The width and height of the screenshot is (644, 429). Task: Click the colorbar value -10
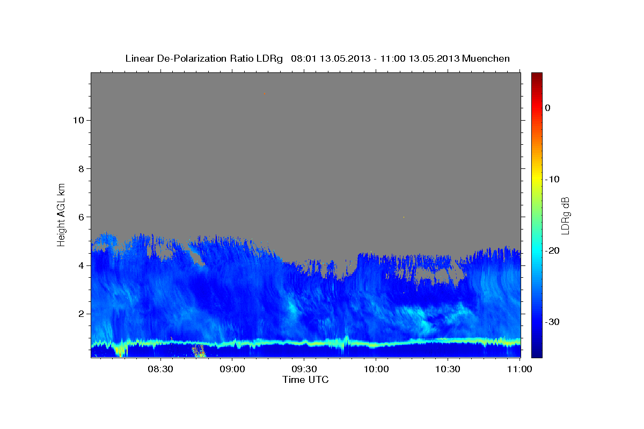pos(553,179)
